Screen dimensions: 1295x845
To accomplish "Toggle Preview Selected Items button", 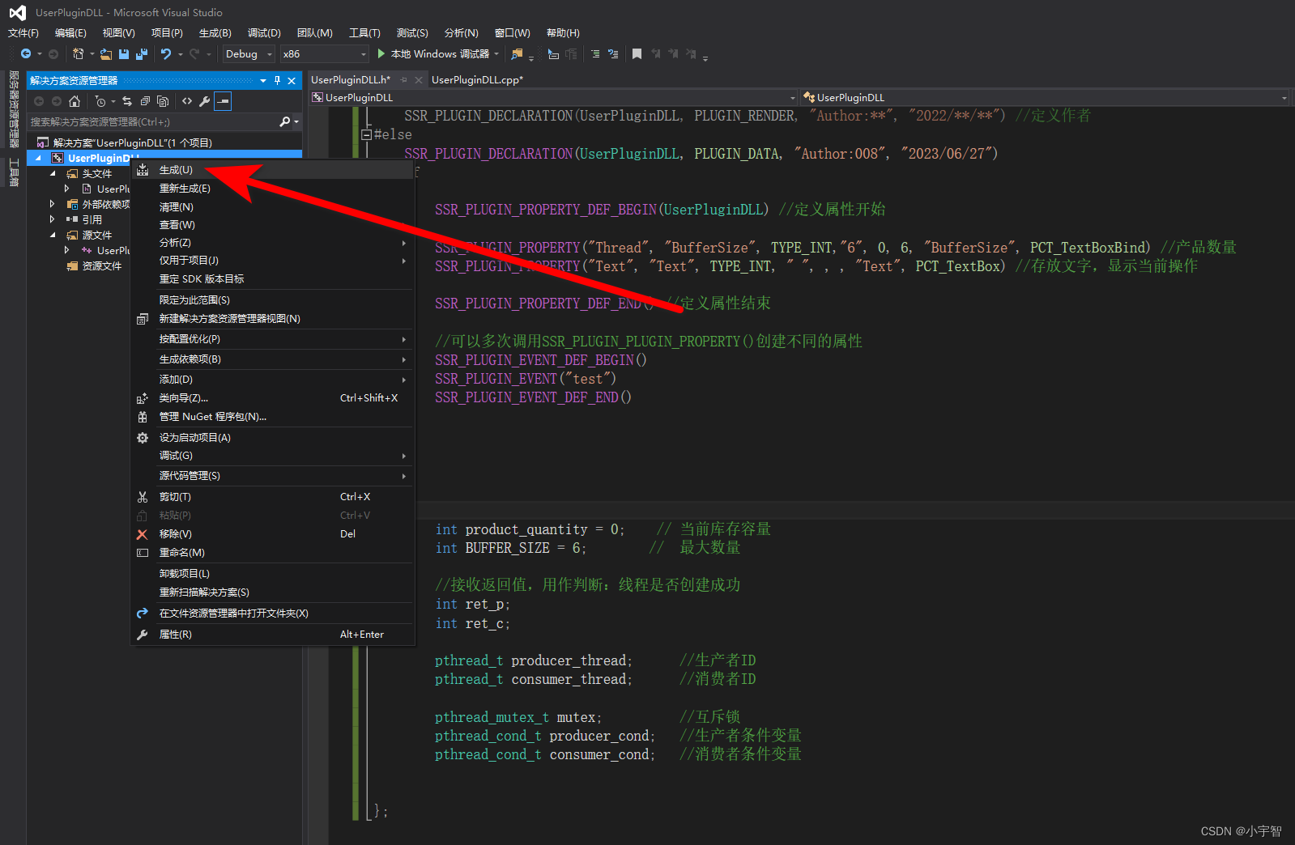I will tap(223, 101).
